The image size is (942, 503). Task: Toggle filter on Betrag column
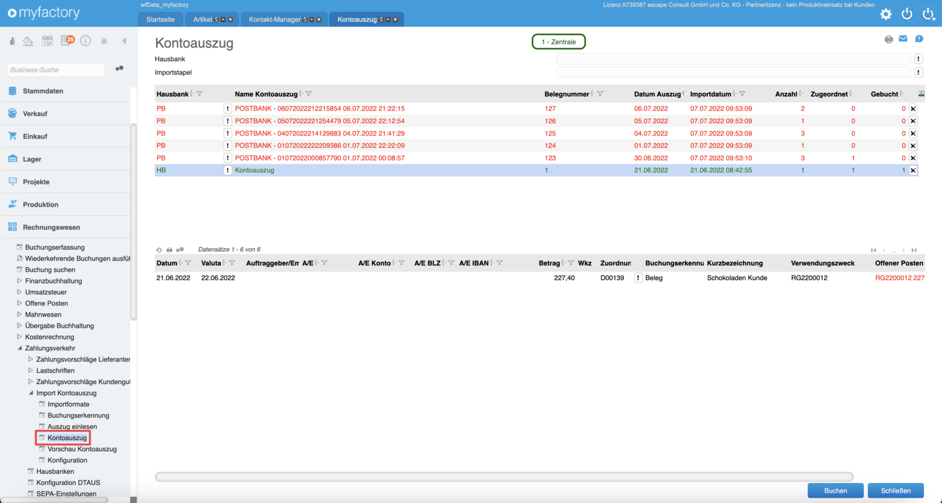point(570,263)
